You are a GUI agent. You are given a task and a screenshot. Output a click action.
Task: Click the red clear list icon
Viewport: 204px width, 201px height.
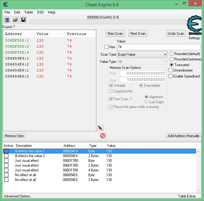point(103,136)
